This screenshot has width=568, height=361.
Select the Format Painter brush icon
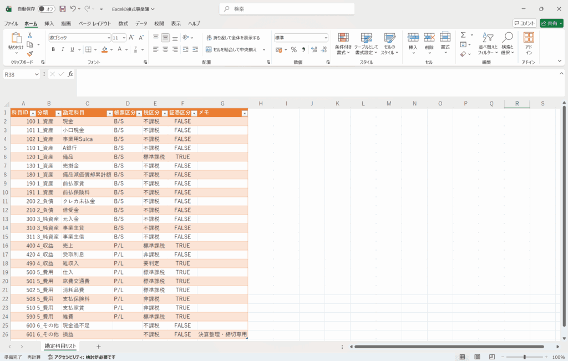pyautogui.click(x=30, y=54)
